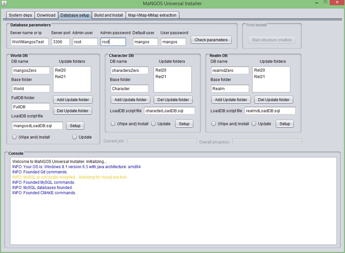
Task: Click Del Update folder in Character DB
Action: (173, 100)
